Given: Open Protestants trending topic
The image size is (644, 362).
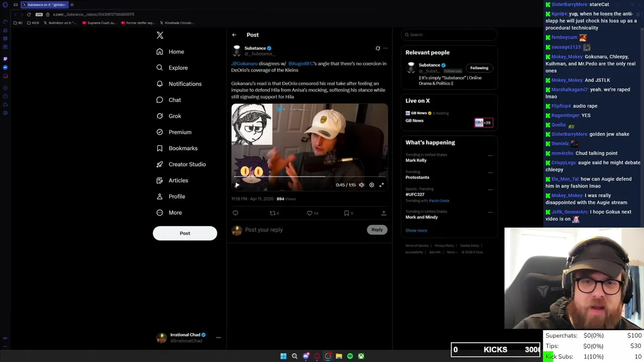Looking at the screenshot, I should [x=418, y=177].
